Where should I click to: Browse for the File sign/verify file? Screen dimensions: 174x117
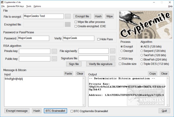pyautogui.click(x=113, y=51)
